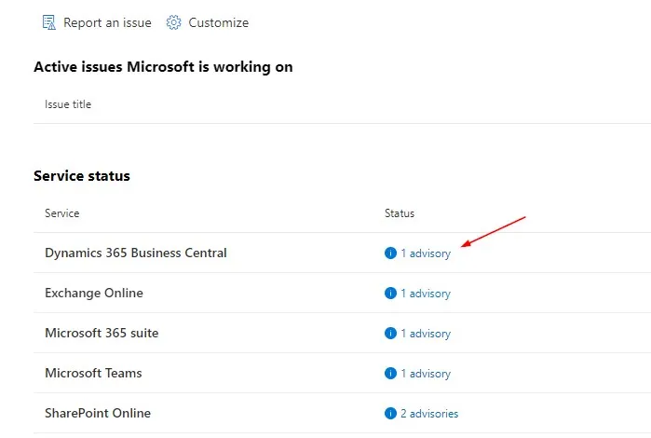Image resolution: width=651 pixels, height=438 pixels.
Task: Select the Exchange Online service name
Action: (x=94, y=293)
